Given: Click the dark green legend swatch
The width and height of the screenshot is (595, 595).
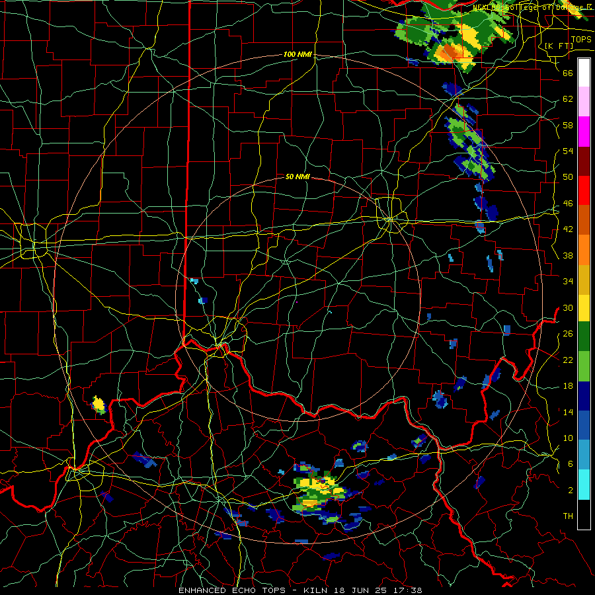Looking at the screenshot, I should coord(584,337).
